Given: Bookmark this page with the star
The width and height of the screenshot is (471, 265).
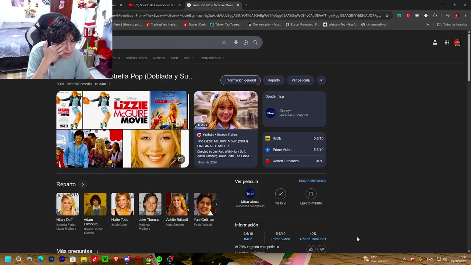Looking at the screenshot, I should 387,15.
